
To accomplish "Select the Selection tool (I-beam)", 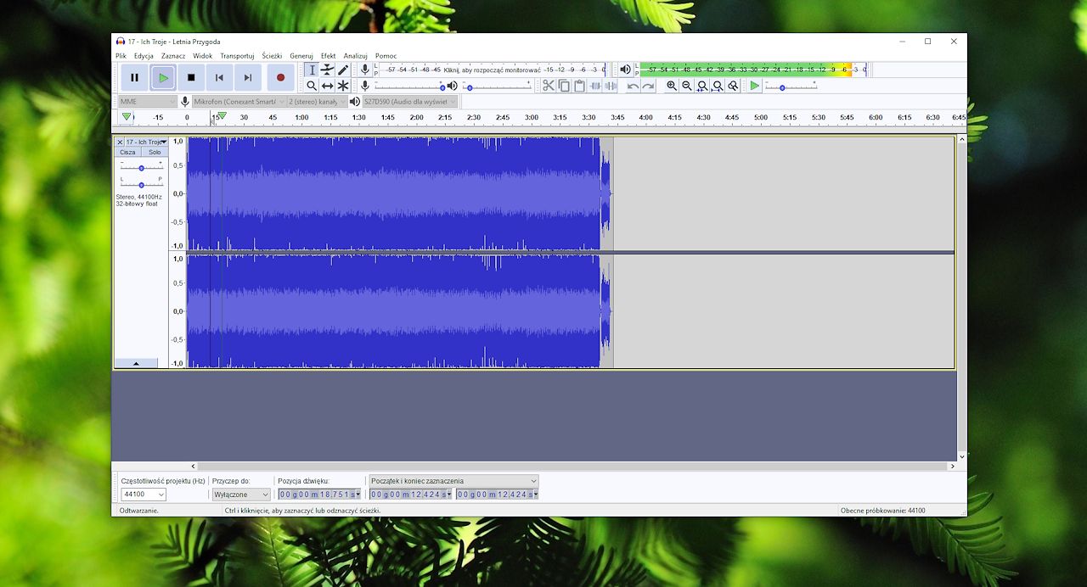I will click(311, 70).
